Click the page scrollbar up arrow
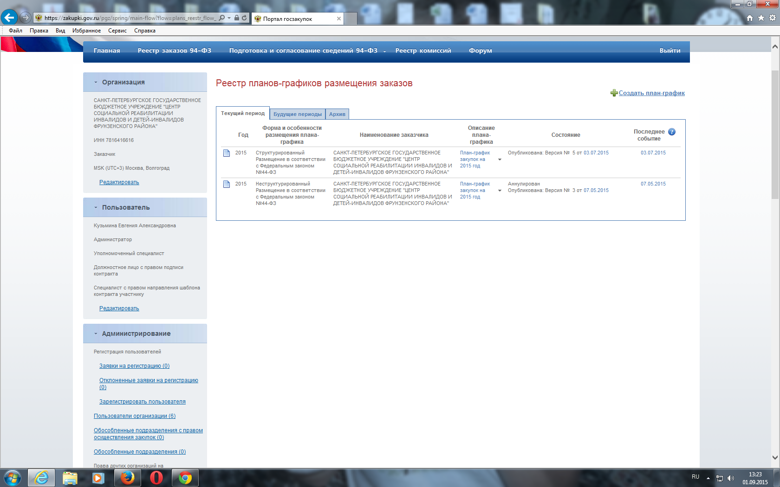 click(x=775, y=46)
